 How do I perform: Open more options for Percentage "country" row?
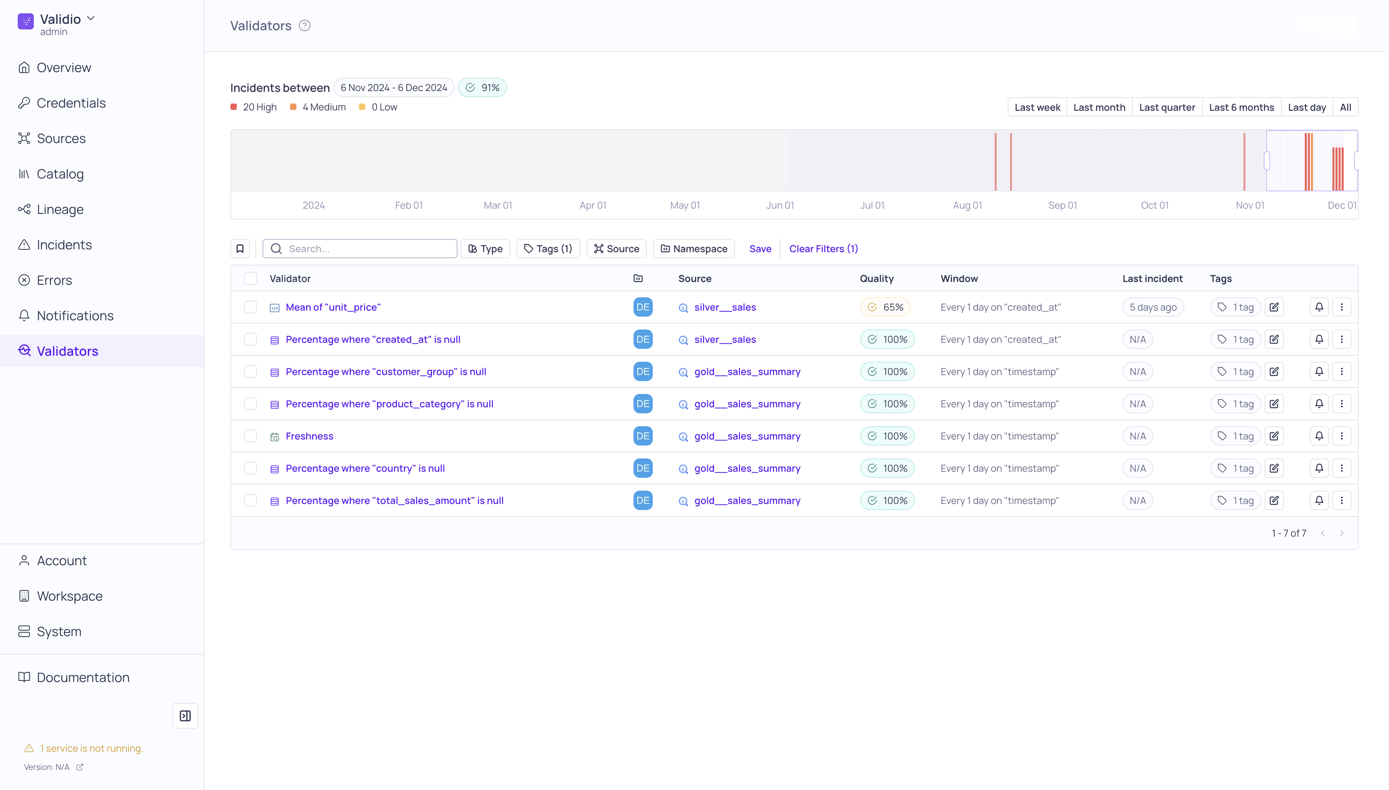point(1342,468)
